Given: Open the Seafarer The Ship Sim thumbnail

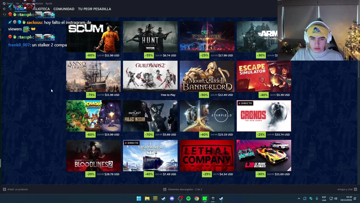Looking at the screenshot, I should [150, 155].
